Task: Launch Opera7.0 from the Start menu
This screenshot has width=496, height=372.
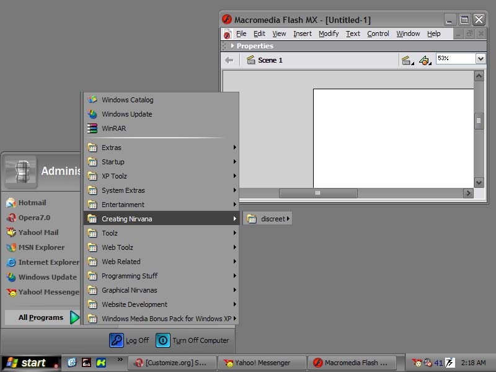Action: click(41, 218)
